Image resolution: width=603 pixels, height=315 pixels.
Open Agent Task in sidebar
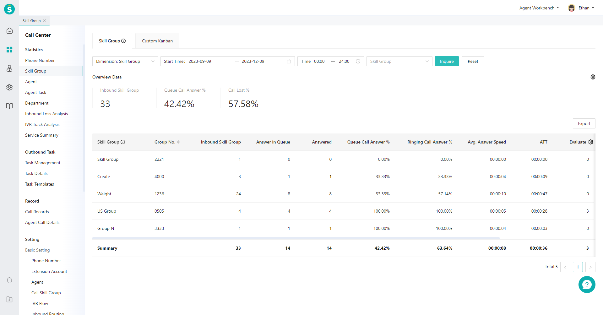tap(36, 92)
